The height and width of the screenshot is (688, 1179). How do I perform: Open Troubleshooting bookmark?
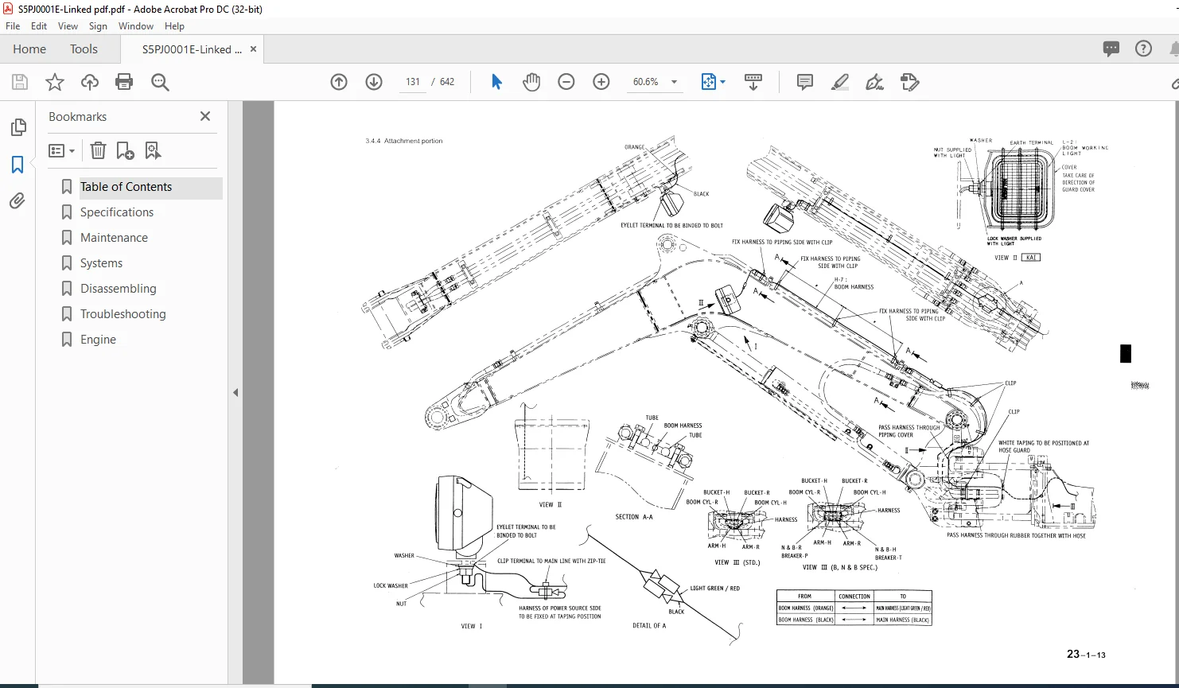[123, 314]
